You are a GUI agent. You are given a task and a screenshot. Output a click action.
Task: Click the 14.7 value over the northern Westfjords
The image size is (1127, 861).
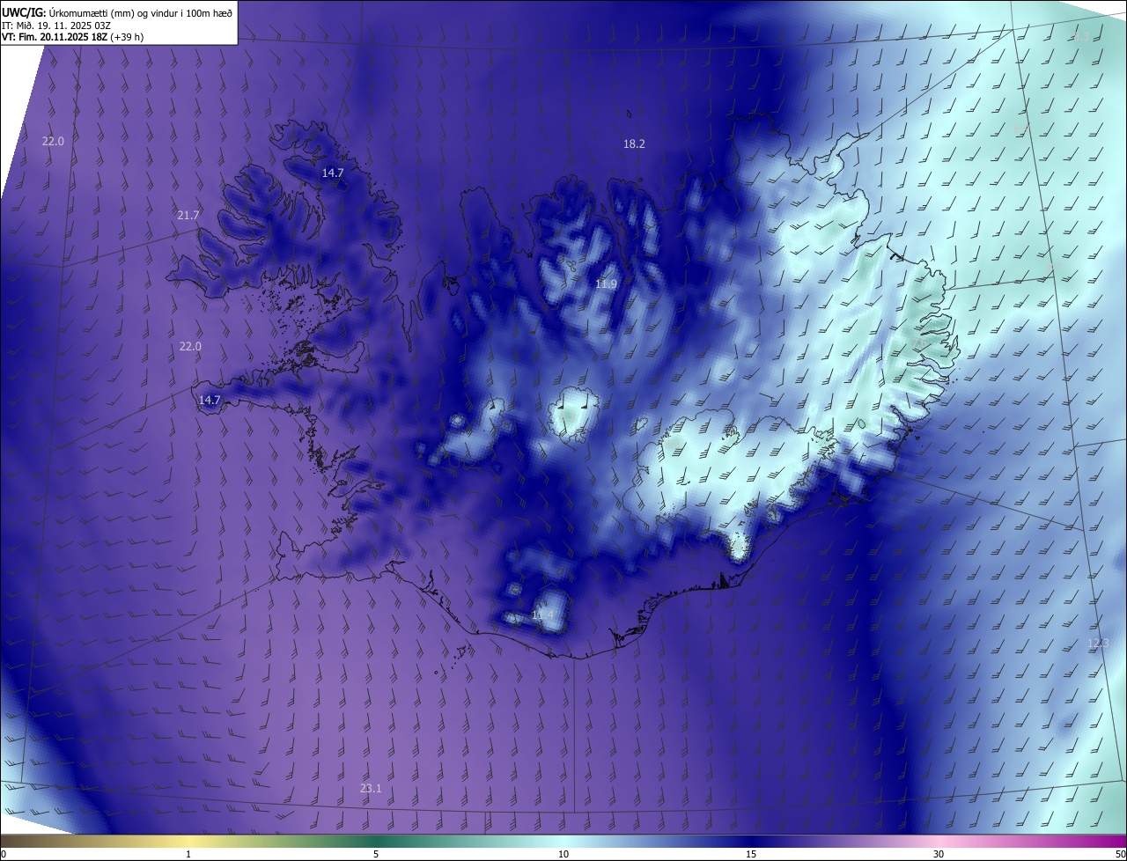click(332, 173)
